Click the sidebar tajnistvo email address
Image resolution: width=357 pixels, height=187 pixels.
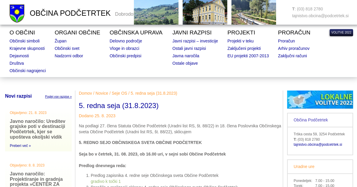point(318,145)
